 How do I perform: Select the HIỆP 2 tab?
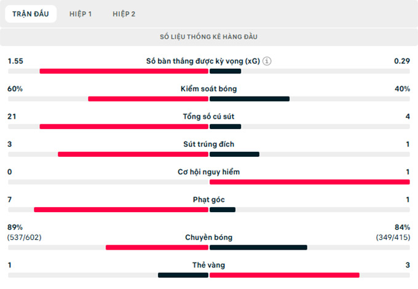pyautogui.click(x=124, y=14)
